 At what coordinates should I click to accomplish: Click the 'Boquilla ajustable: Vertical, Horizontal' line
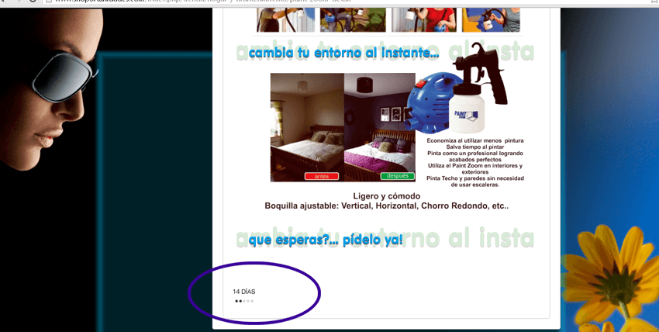pyautogui.click(x=387, y=206)
